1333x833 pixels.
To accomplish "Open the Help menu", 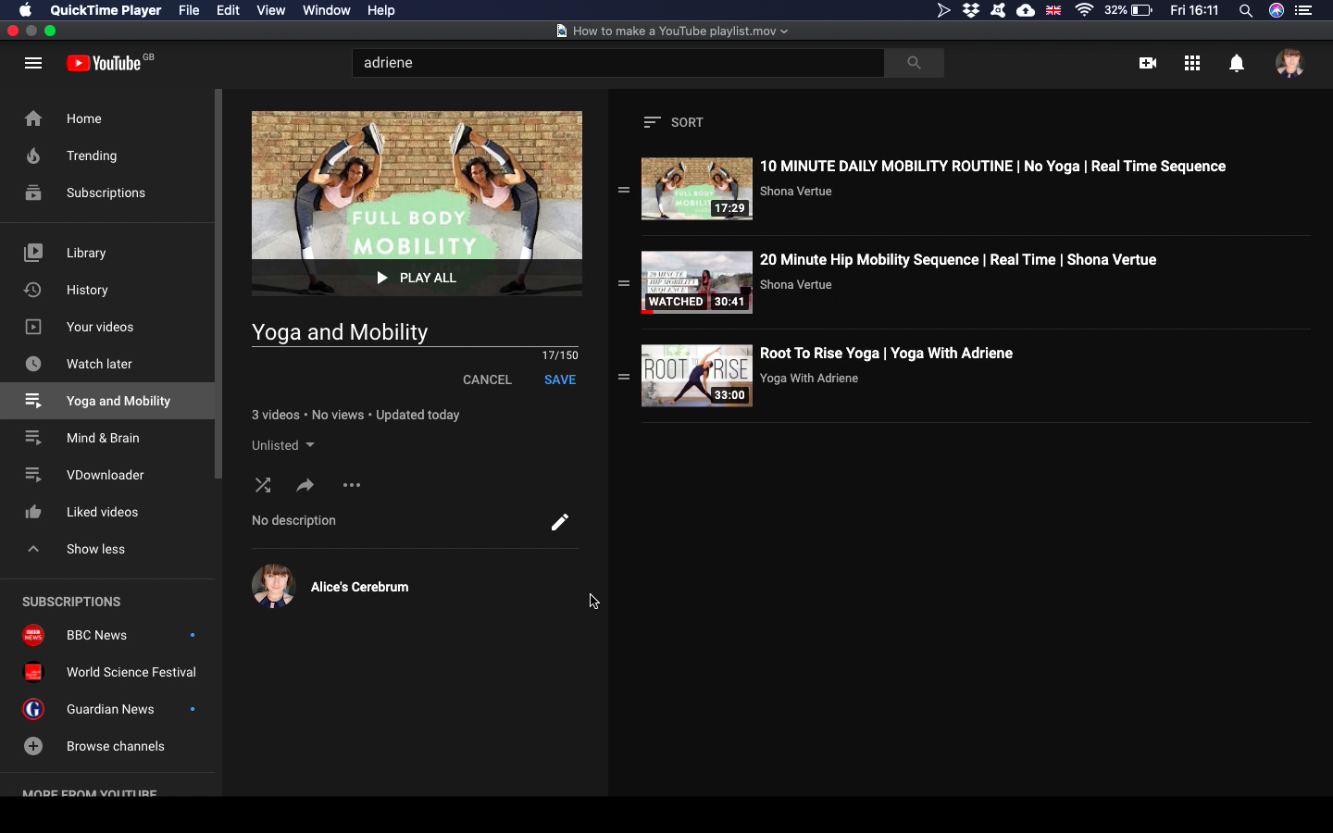I will [380, 10].
